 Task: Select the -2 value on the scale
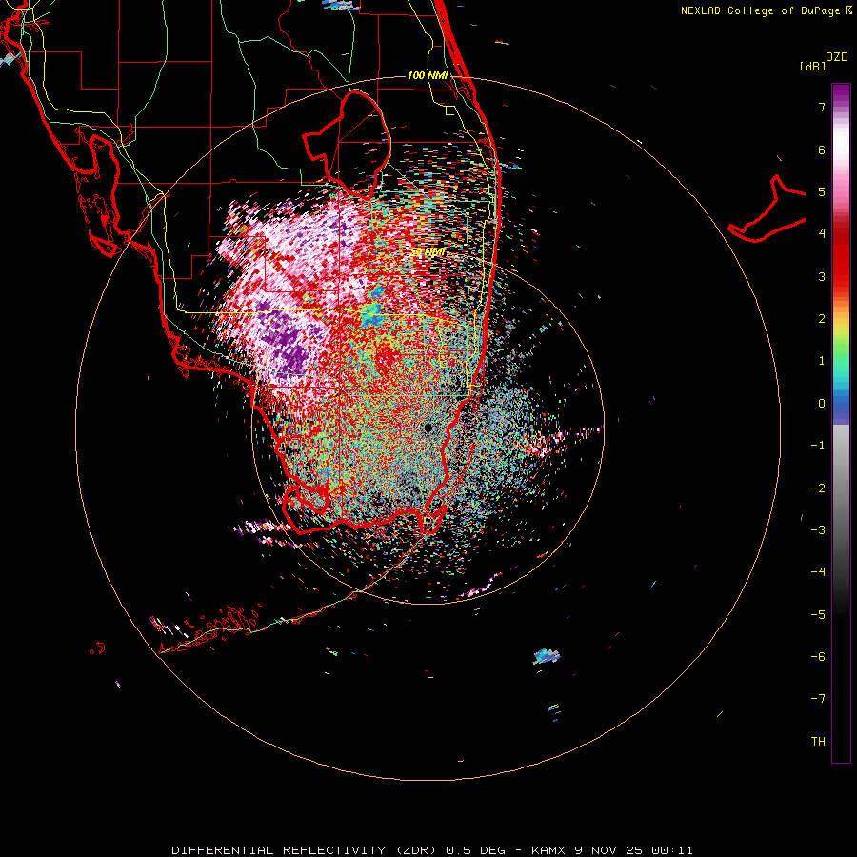(x=818, y=488)
